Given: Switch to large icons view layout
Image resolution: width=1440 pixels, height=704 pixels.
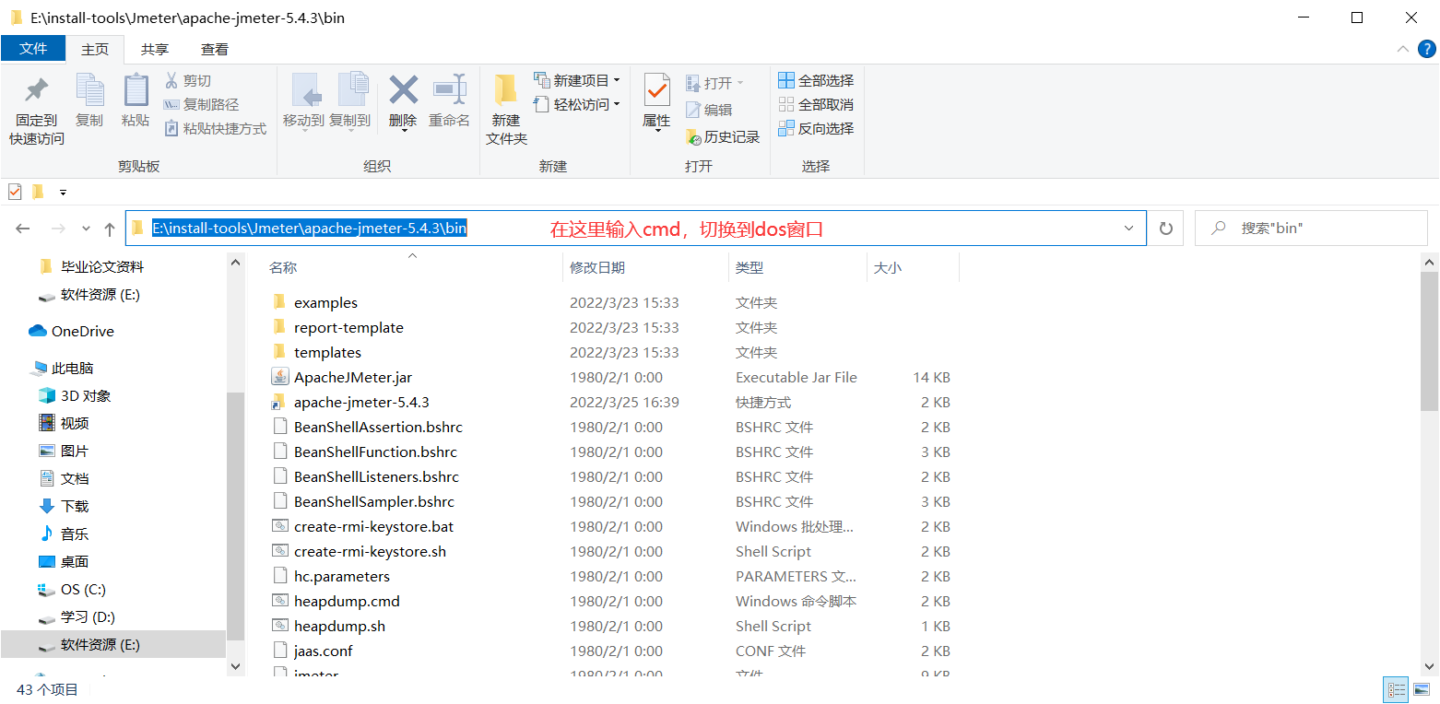Looking at the screenshot, I should [1421, 689].
